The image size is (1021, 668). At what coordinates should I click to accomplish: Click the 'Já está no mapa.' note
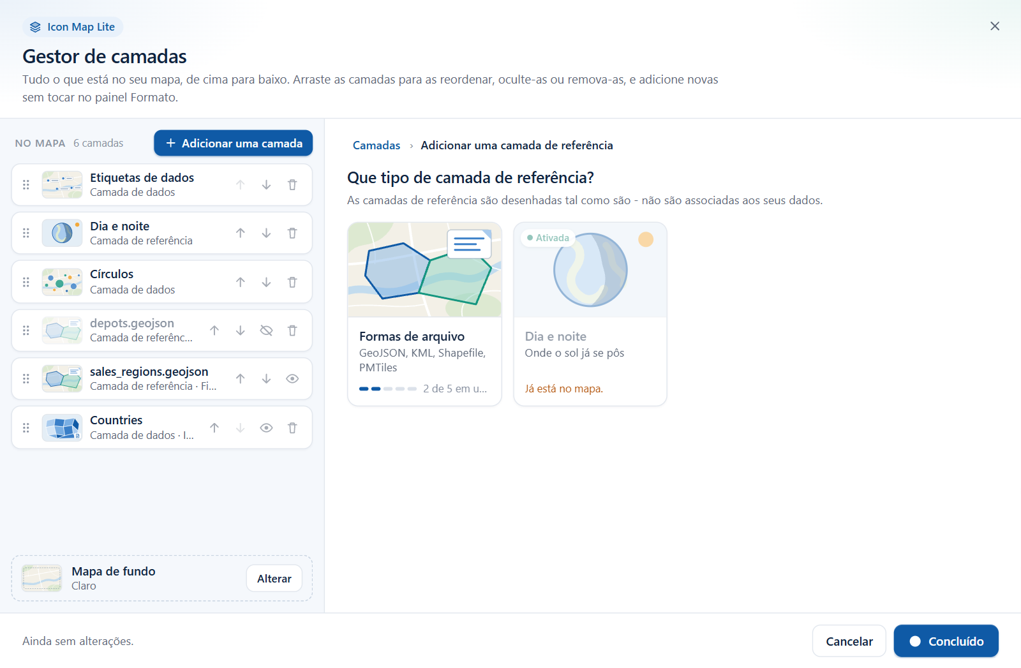click(x=564, y=389)
